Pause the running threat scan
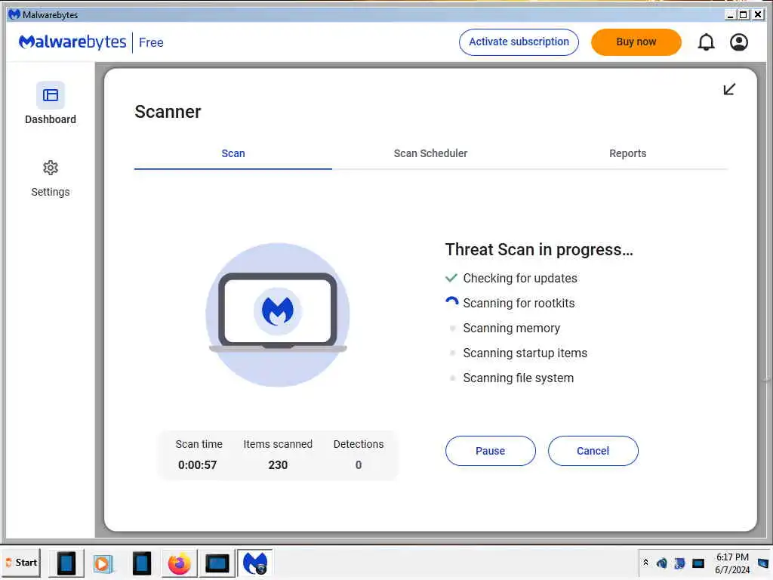773x580 pixels. click(x=490, y=451)
